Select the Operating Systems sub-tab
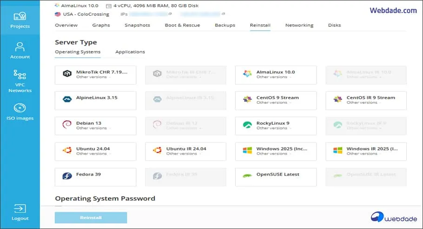Viewport: 423px width, 229px height. (78, 52)
